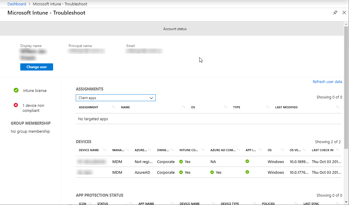Sort assignments by Last Modified arrows
The height and width of the screenshot is (205, 349).
tap(337, 107)
